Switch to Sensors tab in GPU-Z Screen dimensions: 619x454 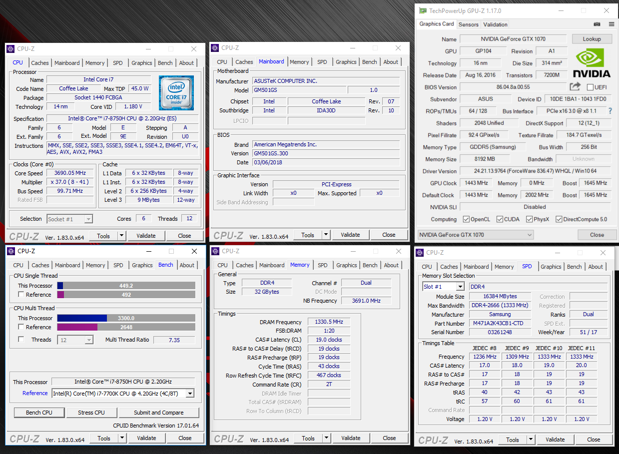coord(468,24)
